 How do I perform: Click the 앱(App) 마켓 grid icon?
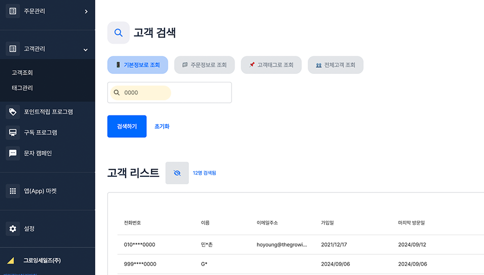(x=13, y=191)
